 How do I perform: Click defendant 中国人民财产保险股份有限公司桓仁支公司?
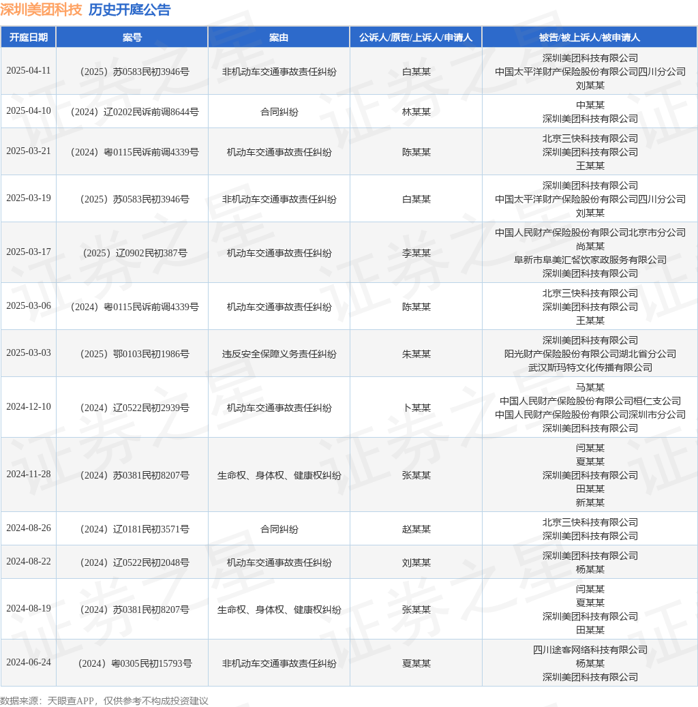(590, 401)
